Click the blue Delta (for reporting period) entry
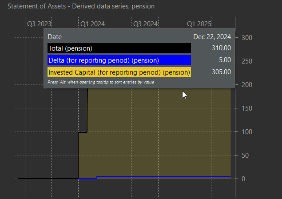 [x=119, y=60]
